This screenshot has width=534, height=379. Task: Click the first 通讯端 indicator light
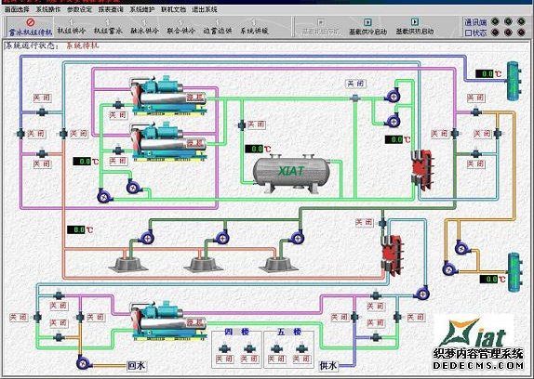(x=495, y=22)
